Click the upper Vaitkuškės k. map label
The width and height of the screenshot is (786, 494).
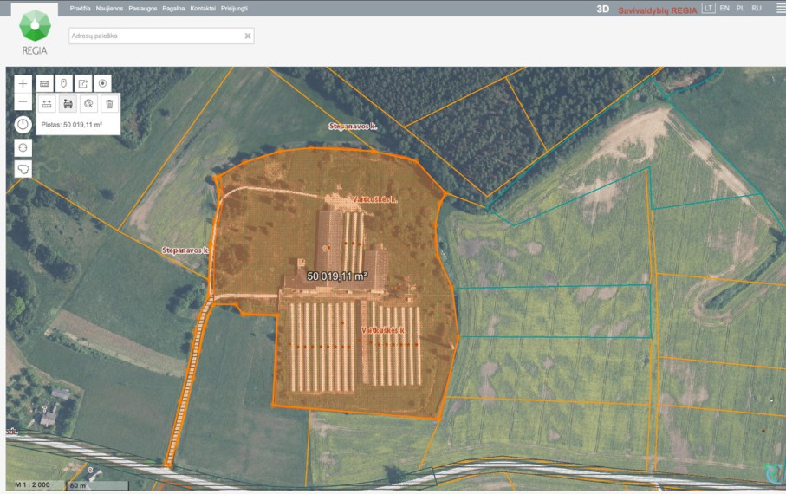(x=374, y=199)
